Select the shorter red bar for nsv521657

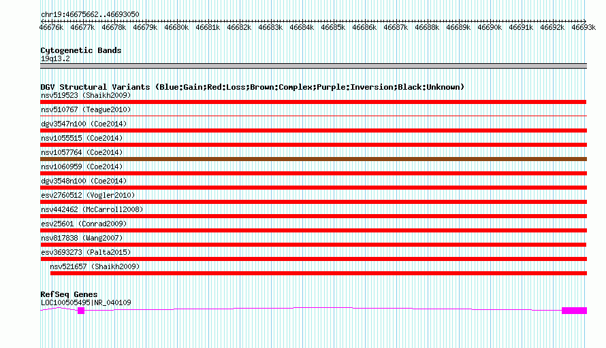pyautogui.click(x=319, y=273)
